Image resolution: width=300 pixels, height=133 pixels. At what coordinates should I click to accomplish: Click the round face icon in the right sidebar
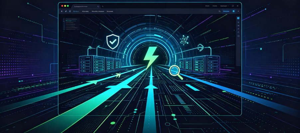[x=238, y=36]
